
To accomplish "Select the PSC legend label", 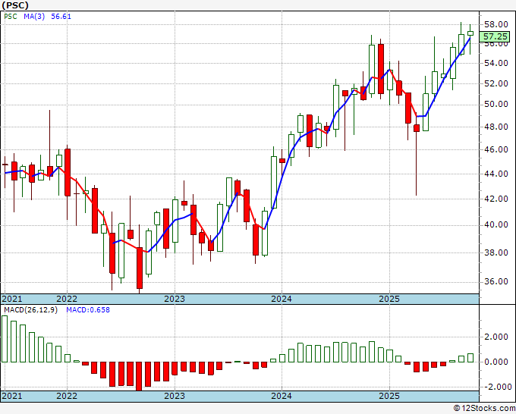I will click(x=11, y=17).
